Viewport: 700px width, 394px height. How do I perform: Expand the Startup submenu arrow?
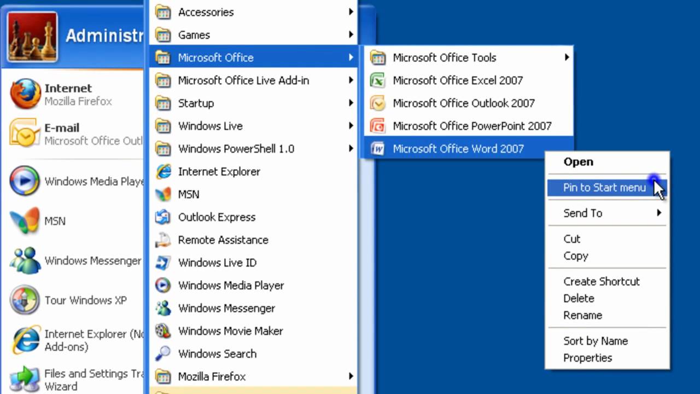tap(351, 103)
